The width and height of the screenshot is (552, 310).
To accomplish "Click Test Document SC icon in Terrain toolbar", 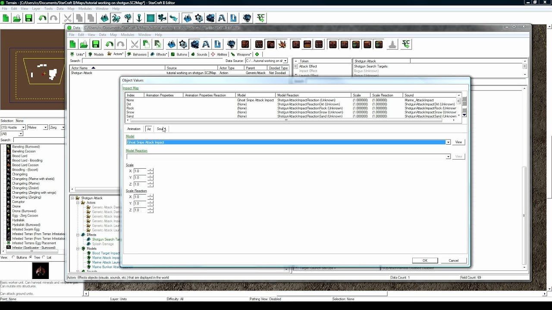I will coord(261,18).
